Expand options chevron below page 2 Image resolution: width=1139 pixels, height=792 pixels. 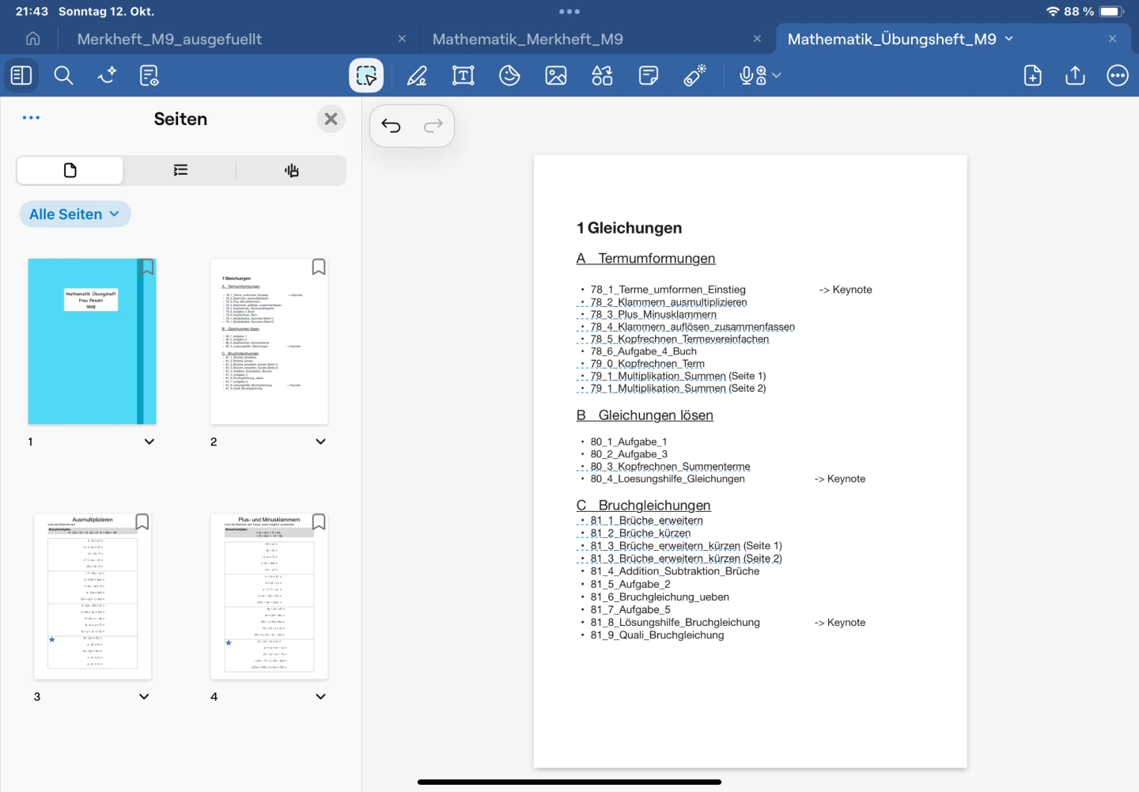point(320,441)
